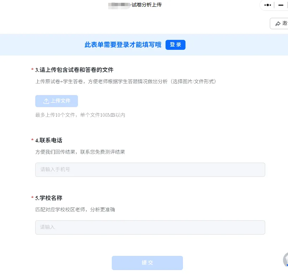This screenshot has width=288, height=279.
Task: Focus the 请输入手机号 phone input field
Action: coord(150,170)
